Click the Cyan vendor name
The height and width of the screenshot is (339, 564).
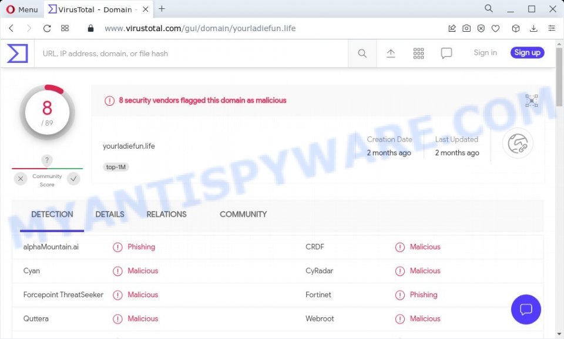coord(32,271)
